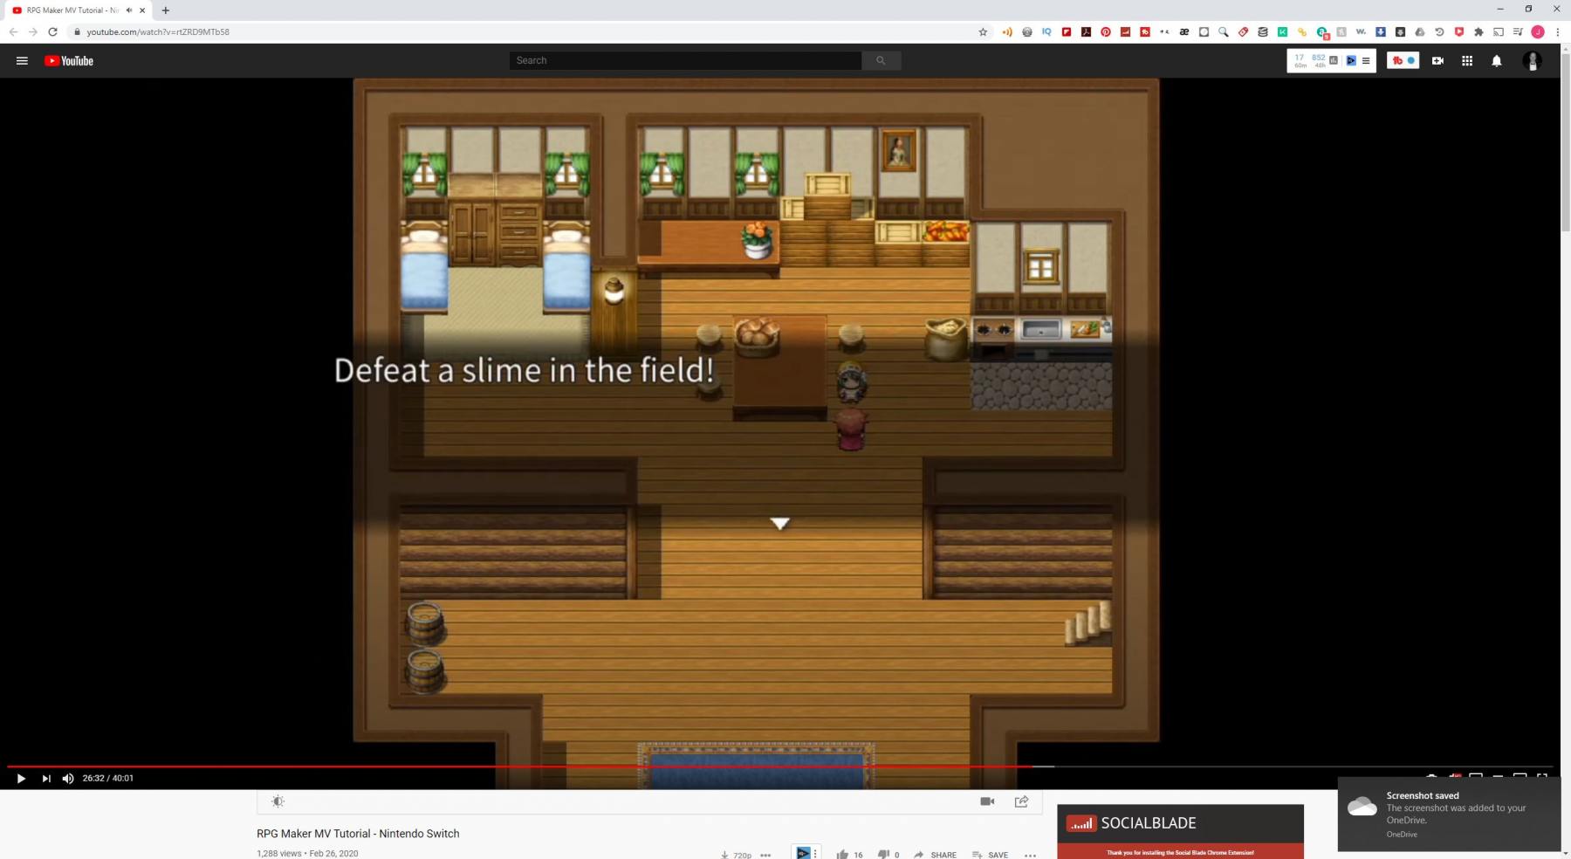This screenshot has height=859, width=1571.
Task: Open the vidIQ panel menu lines
Action: pos(1366,60)
